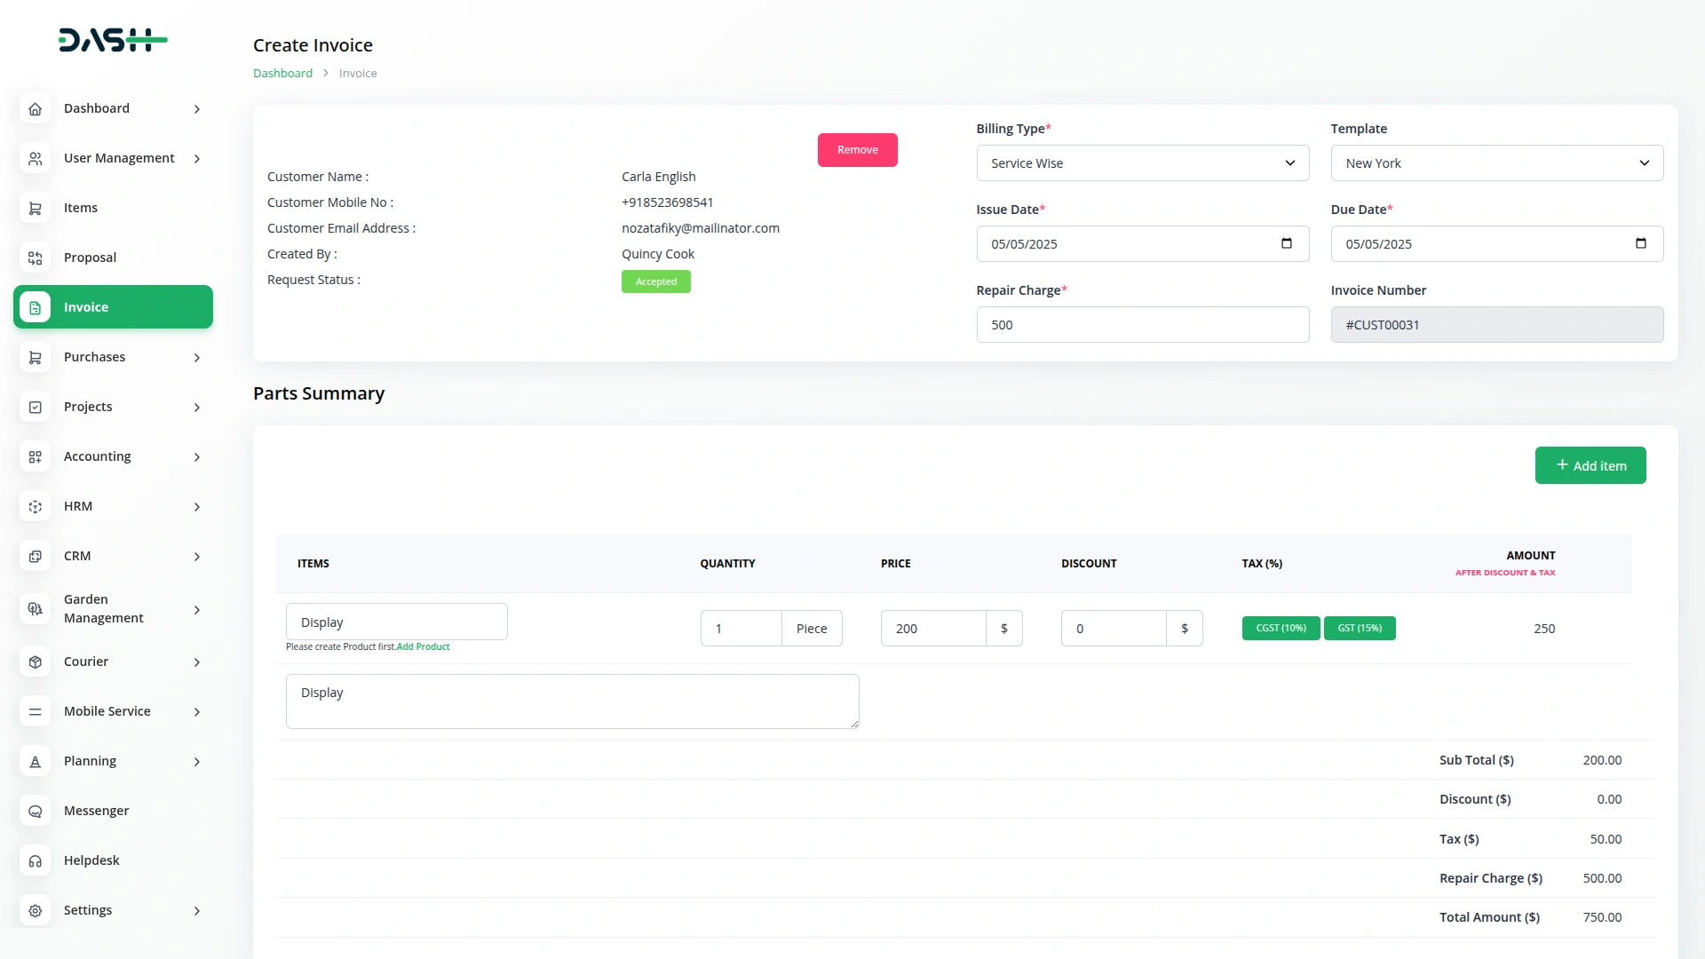Screen dimensions: 1705x959
Task: Open the Template dropdown showing New York
Action: (1496, 163)
